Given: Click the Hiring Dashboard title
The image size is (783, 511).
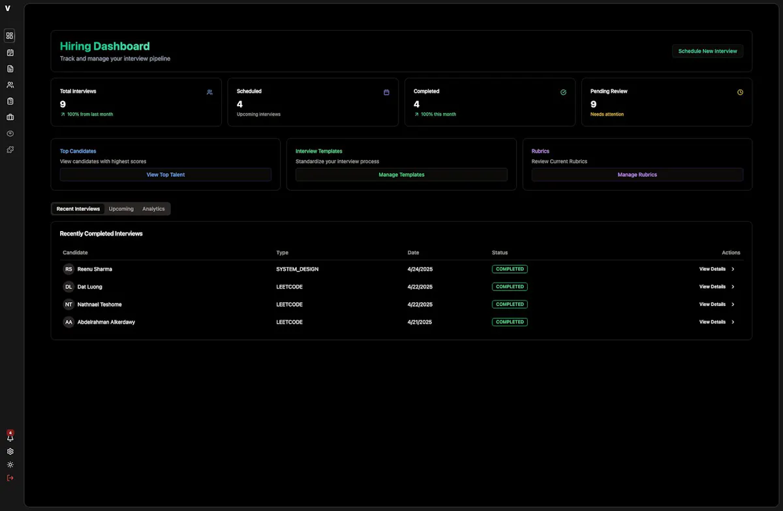Looking at the screenshot, I should [105, 46].
